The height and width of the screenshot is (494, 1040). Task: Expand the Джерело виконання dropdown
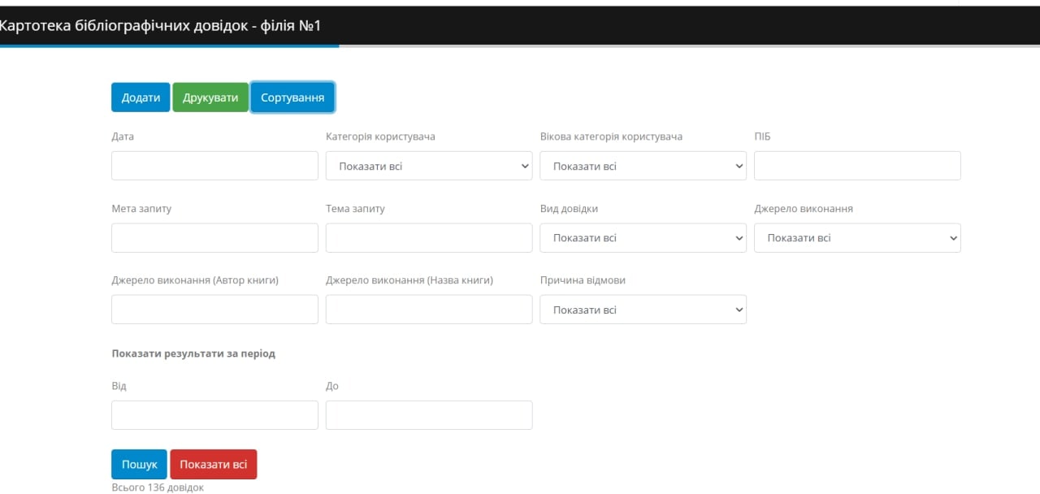pyautogui.click(x=857, y=238)
